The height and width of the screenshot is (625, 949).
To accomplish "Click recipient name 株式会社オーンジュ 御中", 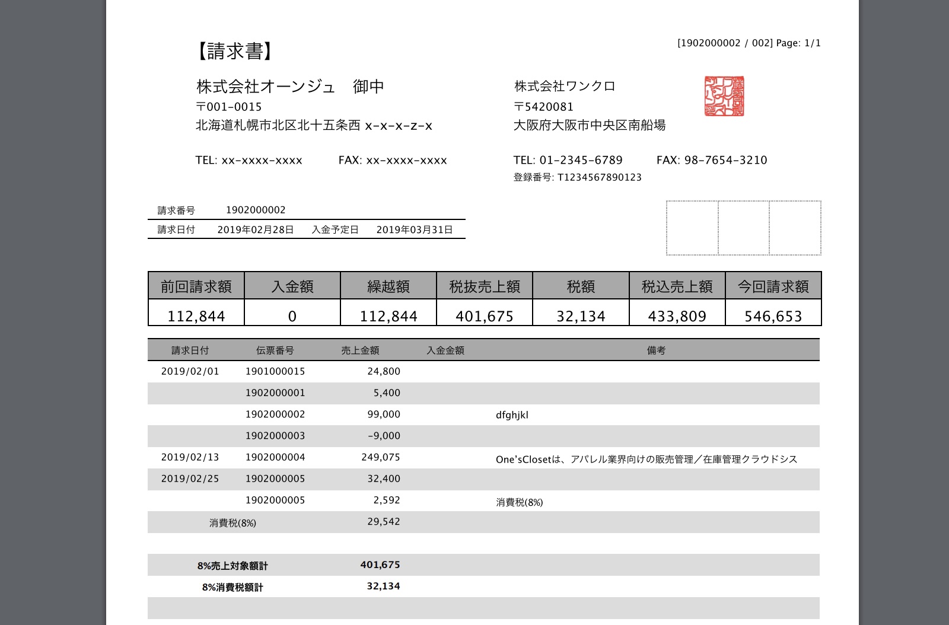I will coord(289,86).
